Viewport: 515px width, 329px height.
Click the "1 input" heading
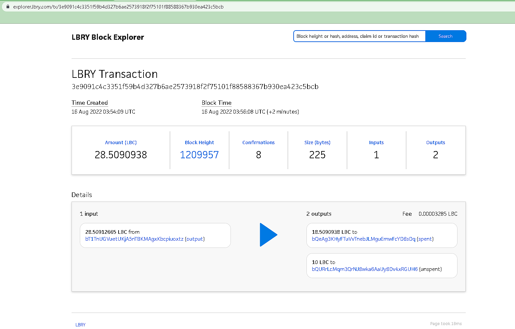pos(89,214)
